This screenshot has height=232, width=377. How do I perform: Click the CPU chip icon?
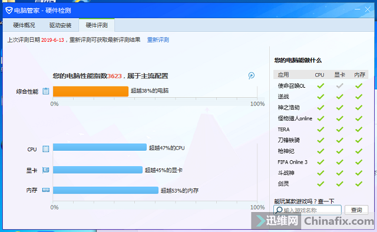46,149
